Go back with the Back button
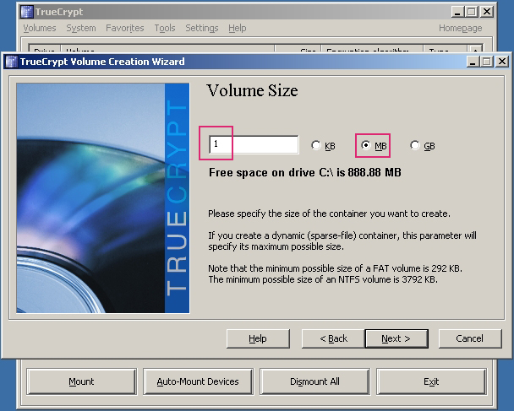Screen dimensions: 514x411 tap(333, 338)
